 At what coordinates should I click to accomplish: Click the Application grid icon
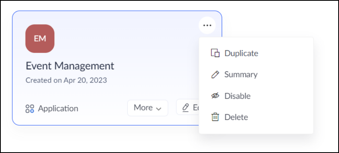pos(30,109)
